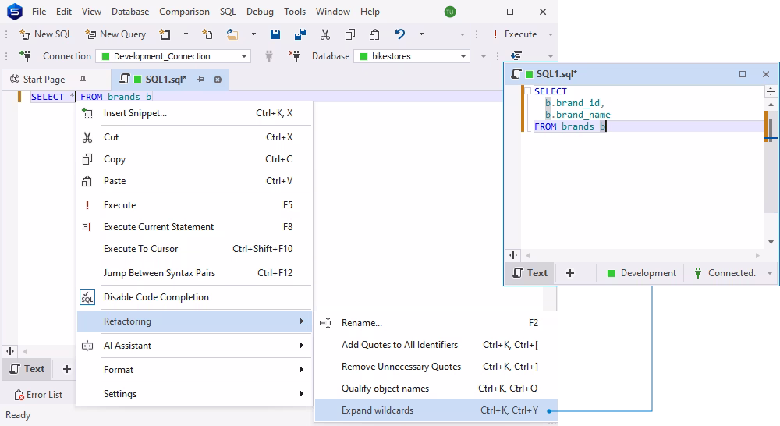This screenshot has height=426, width=780.
Task: Click the plus button in floating window
Action: [x=570, y=273]
